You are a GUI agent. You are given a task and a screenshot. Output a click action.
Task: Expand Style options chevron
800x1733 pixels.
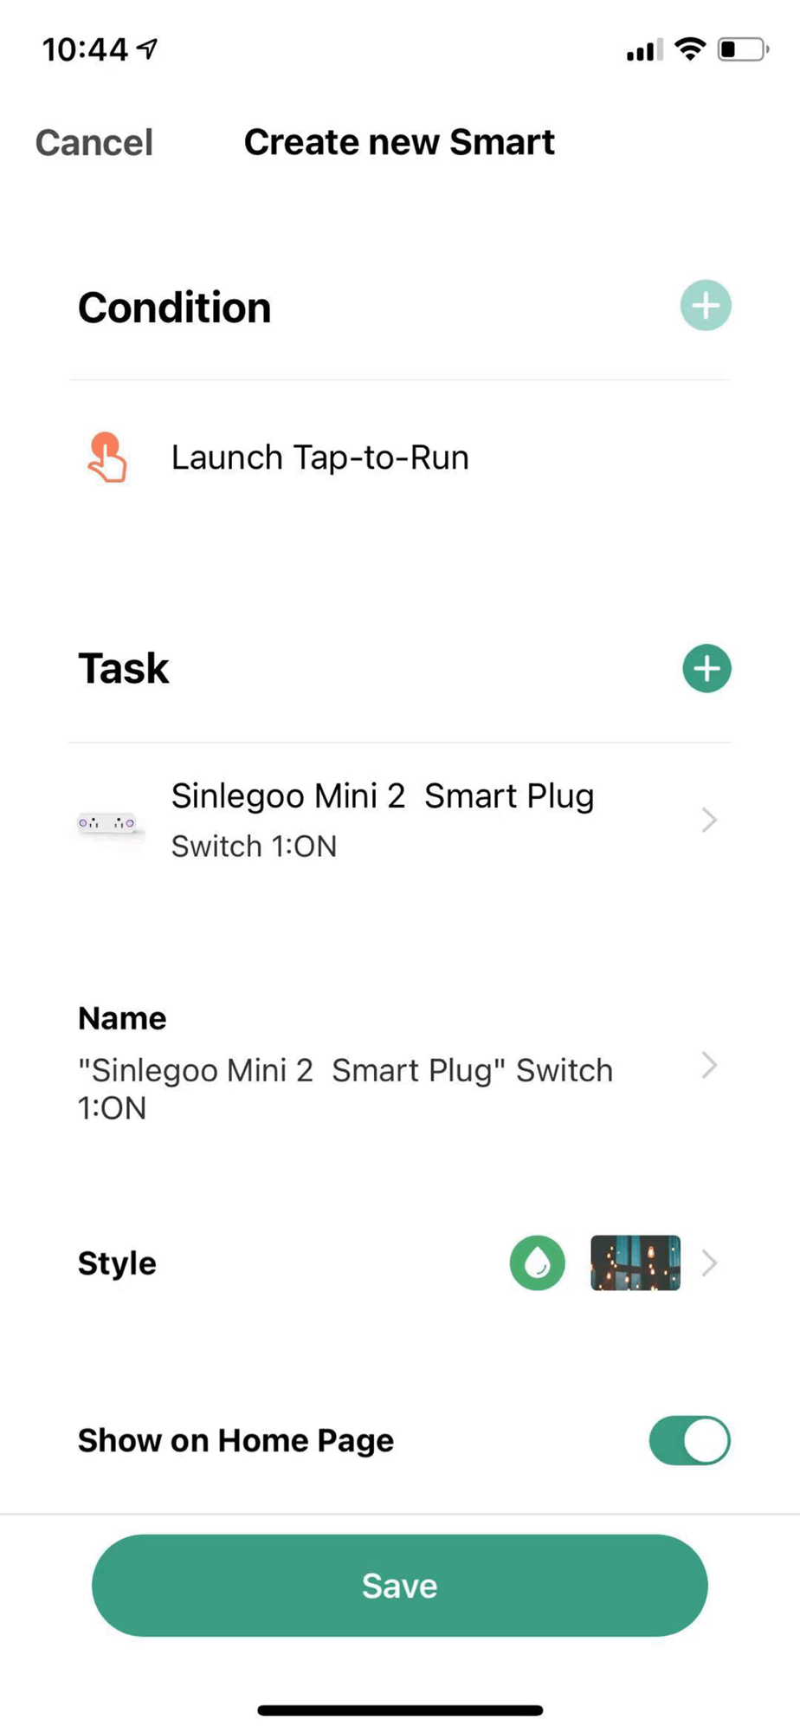(x=709, y=1263)
